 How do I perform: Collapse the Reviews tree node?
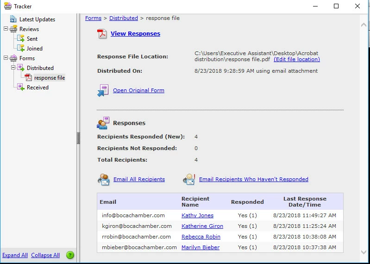pos(6,29)
